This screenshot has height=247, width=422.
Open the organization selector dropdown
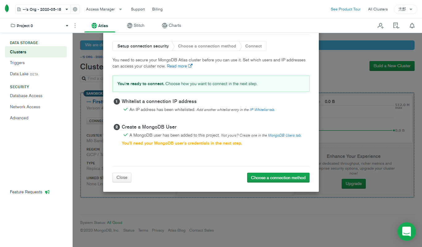click(43, 9)
